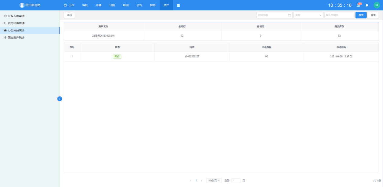The width and height of the screenshot is (383, 187).
Task: Expand the 类型 dropdown
Action: tap(308, 15)
